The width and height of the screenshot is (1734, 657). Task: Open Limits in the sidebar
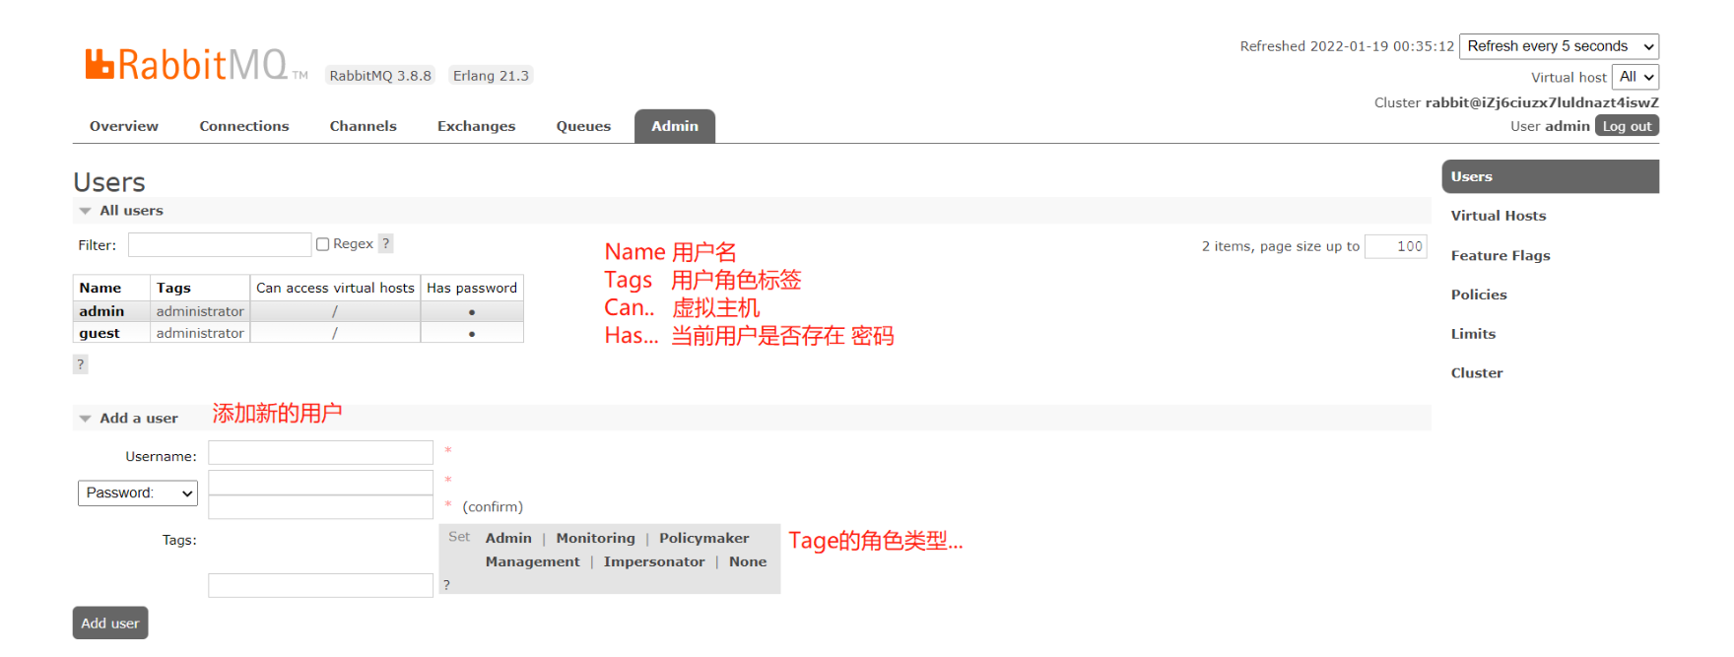point(1473,334)
